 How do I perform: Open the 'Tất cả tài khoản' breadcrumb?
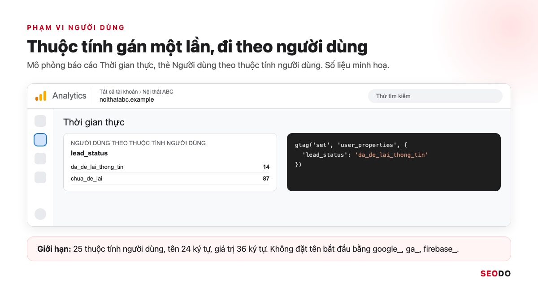pos(119,92)
